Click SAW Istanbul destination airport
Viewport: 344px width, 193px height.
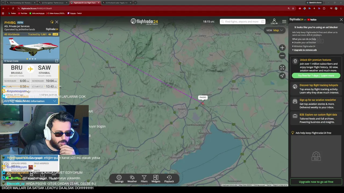[x=44, y=70]
